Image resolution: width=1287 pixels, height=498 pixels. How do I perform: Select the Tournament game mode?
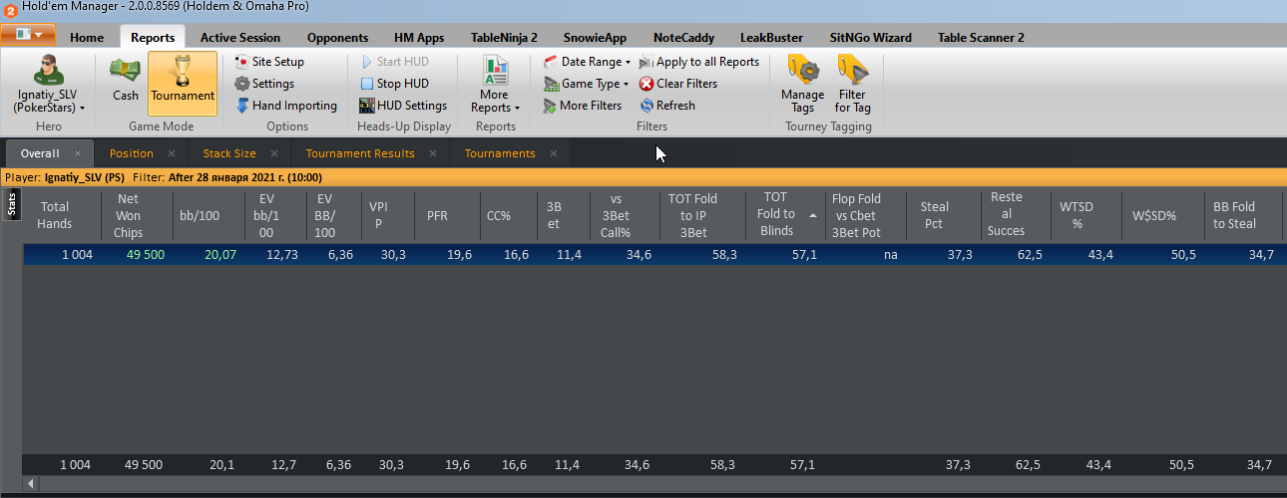pos(183,82)
